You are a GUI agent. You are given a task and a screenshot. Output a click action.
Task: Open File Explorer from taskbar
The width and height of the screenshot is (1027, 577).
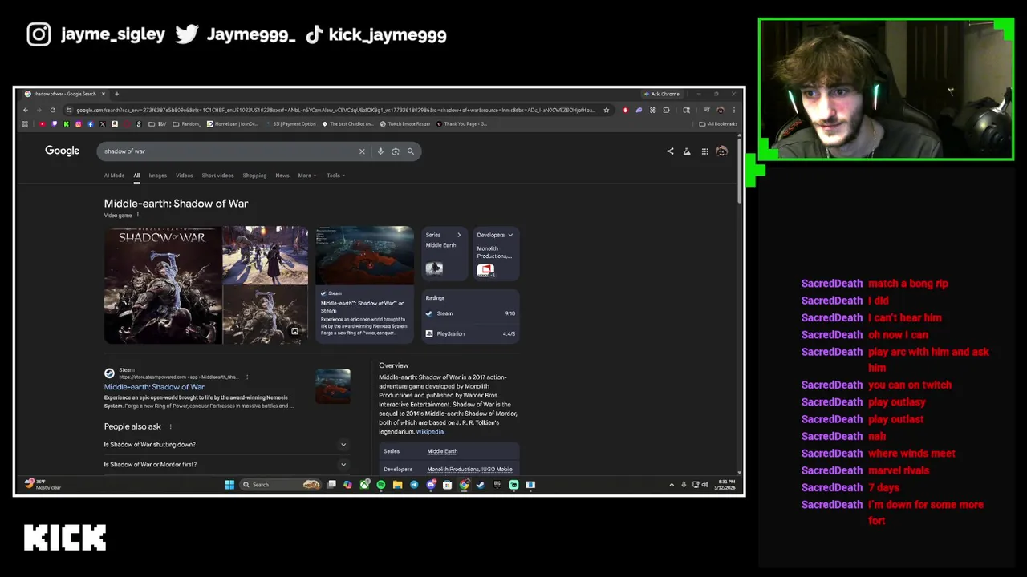pyautogui.click(x=397, y=485)
